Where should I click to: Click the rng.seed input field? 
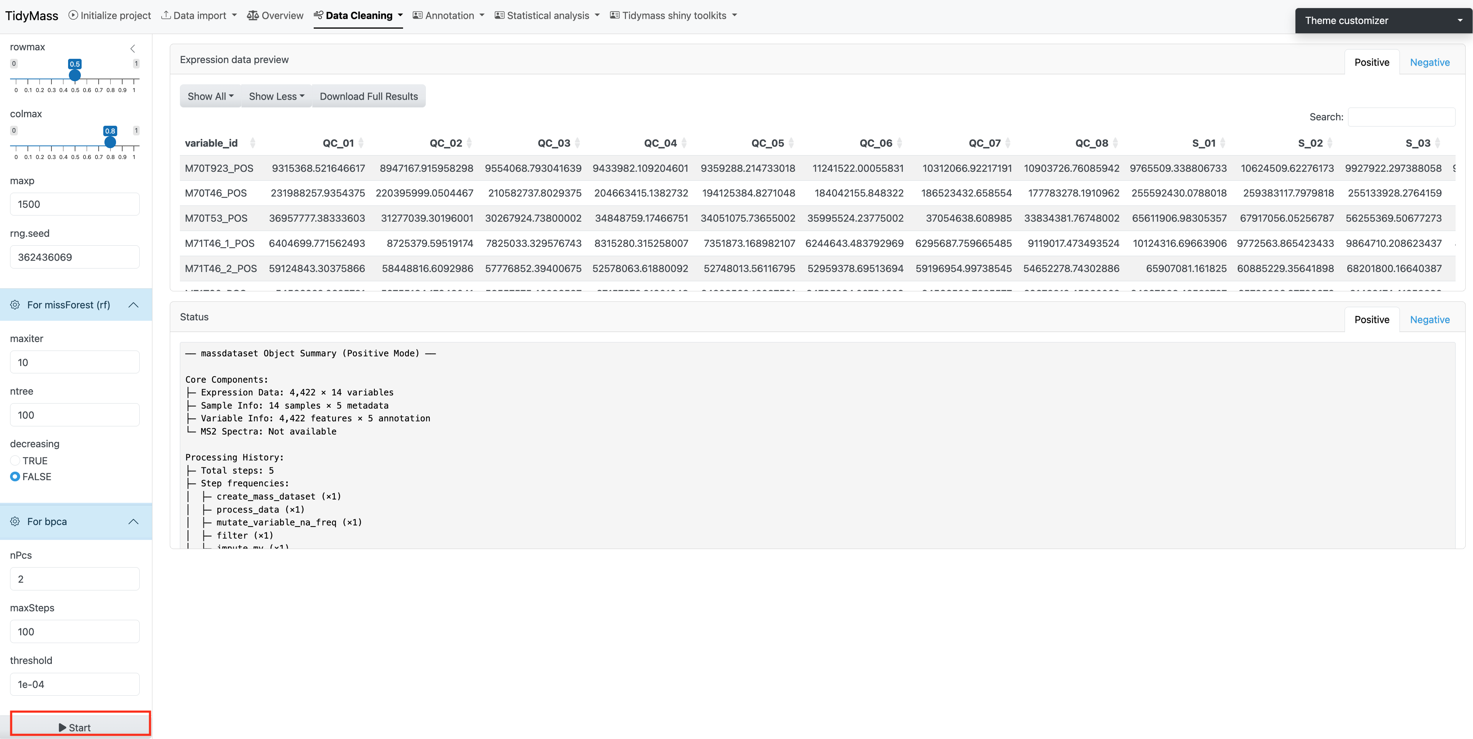pyautogui.click(x=74, y=257)
